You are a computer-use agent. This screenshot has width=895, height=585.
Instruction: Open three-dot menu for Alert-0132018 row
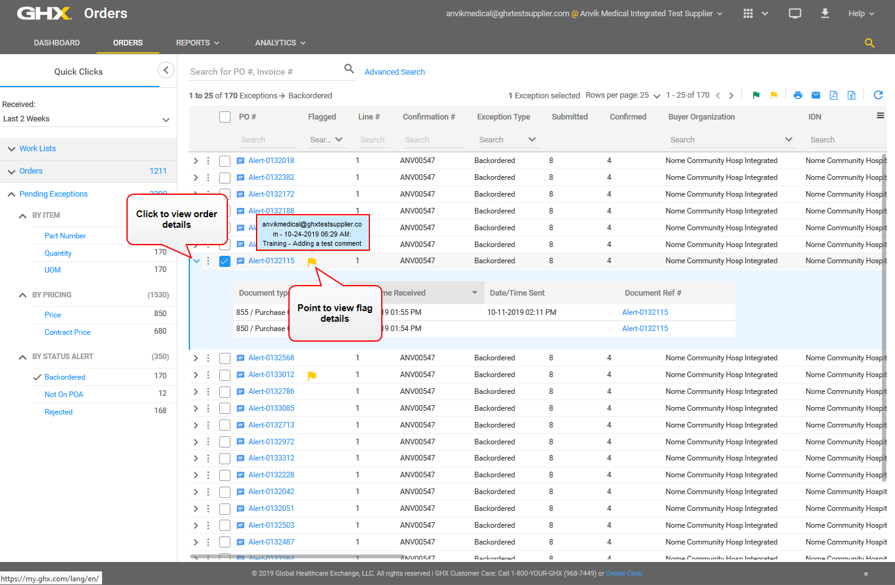[208, 161]
